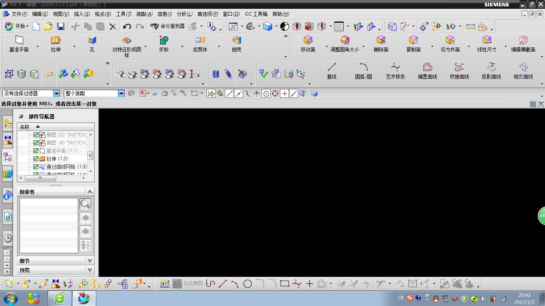The width and height of the screenshot is (545, 306).
Task: Open the 帮助(H) menu
Action: click(x=281, y=14)
